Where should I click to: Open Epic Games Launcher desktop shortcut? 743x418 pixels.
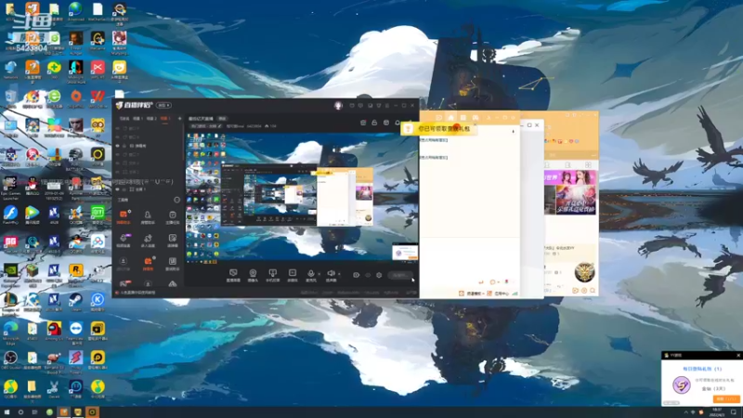click(10, 184)
